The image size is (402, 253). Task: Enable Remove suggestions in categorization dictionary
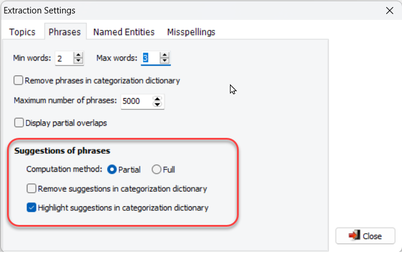click(x=31, y=189)
